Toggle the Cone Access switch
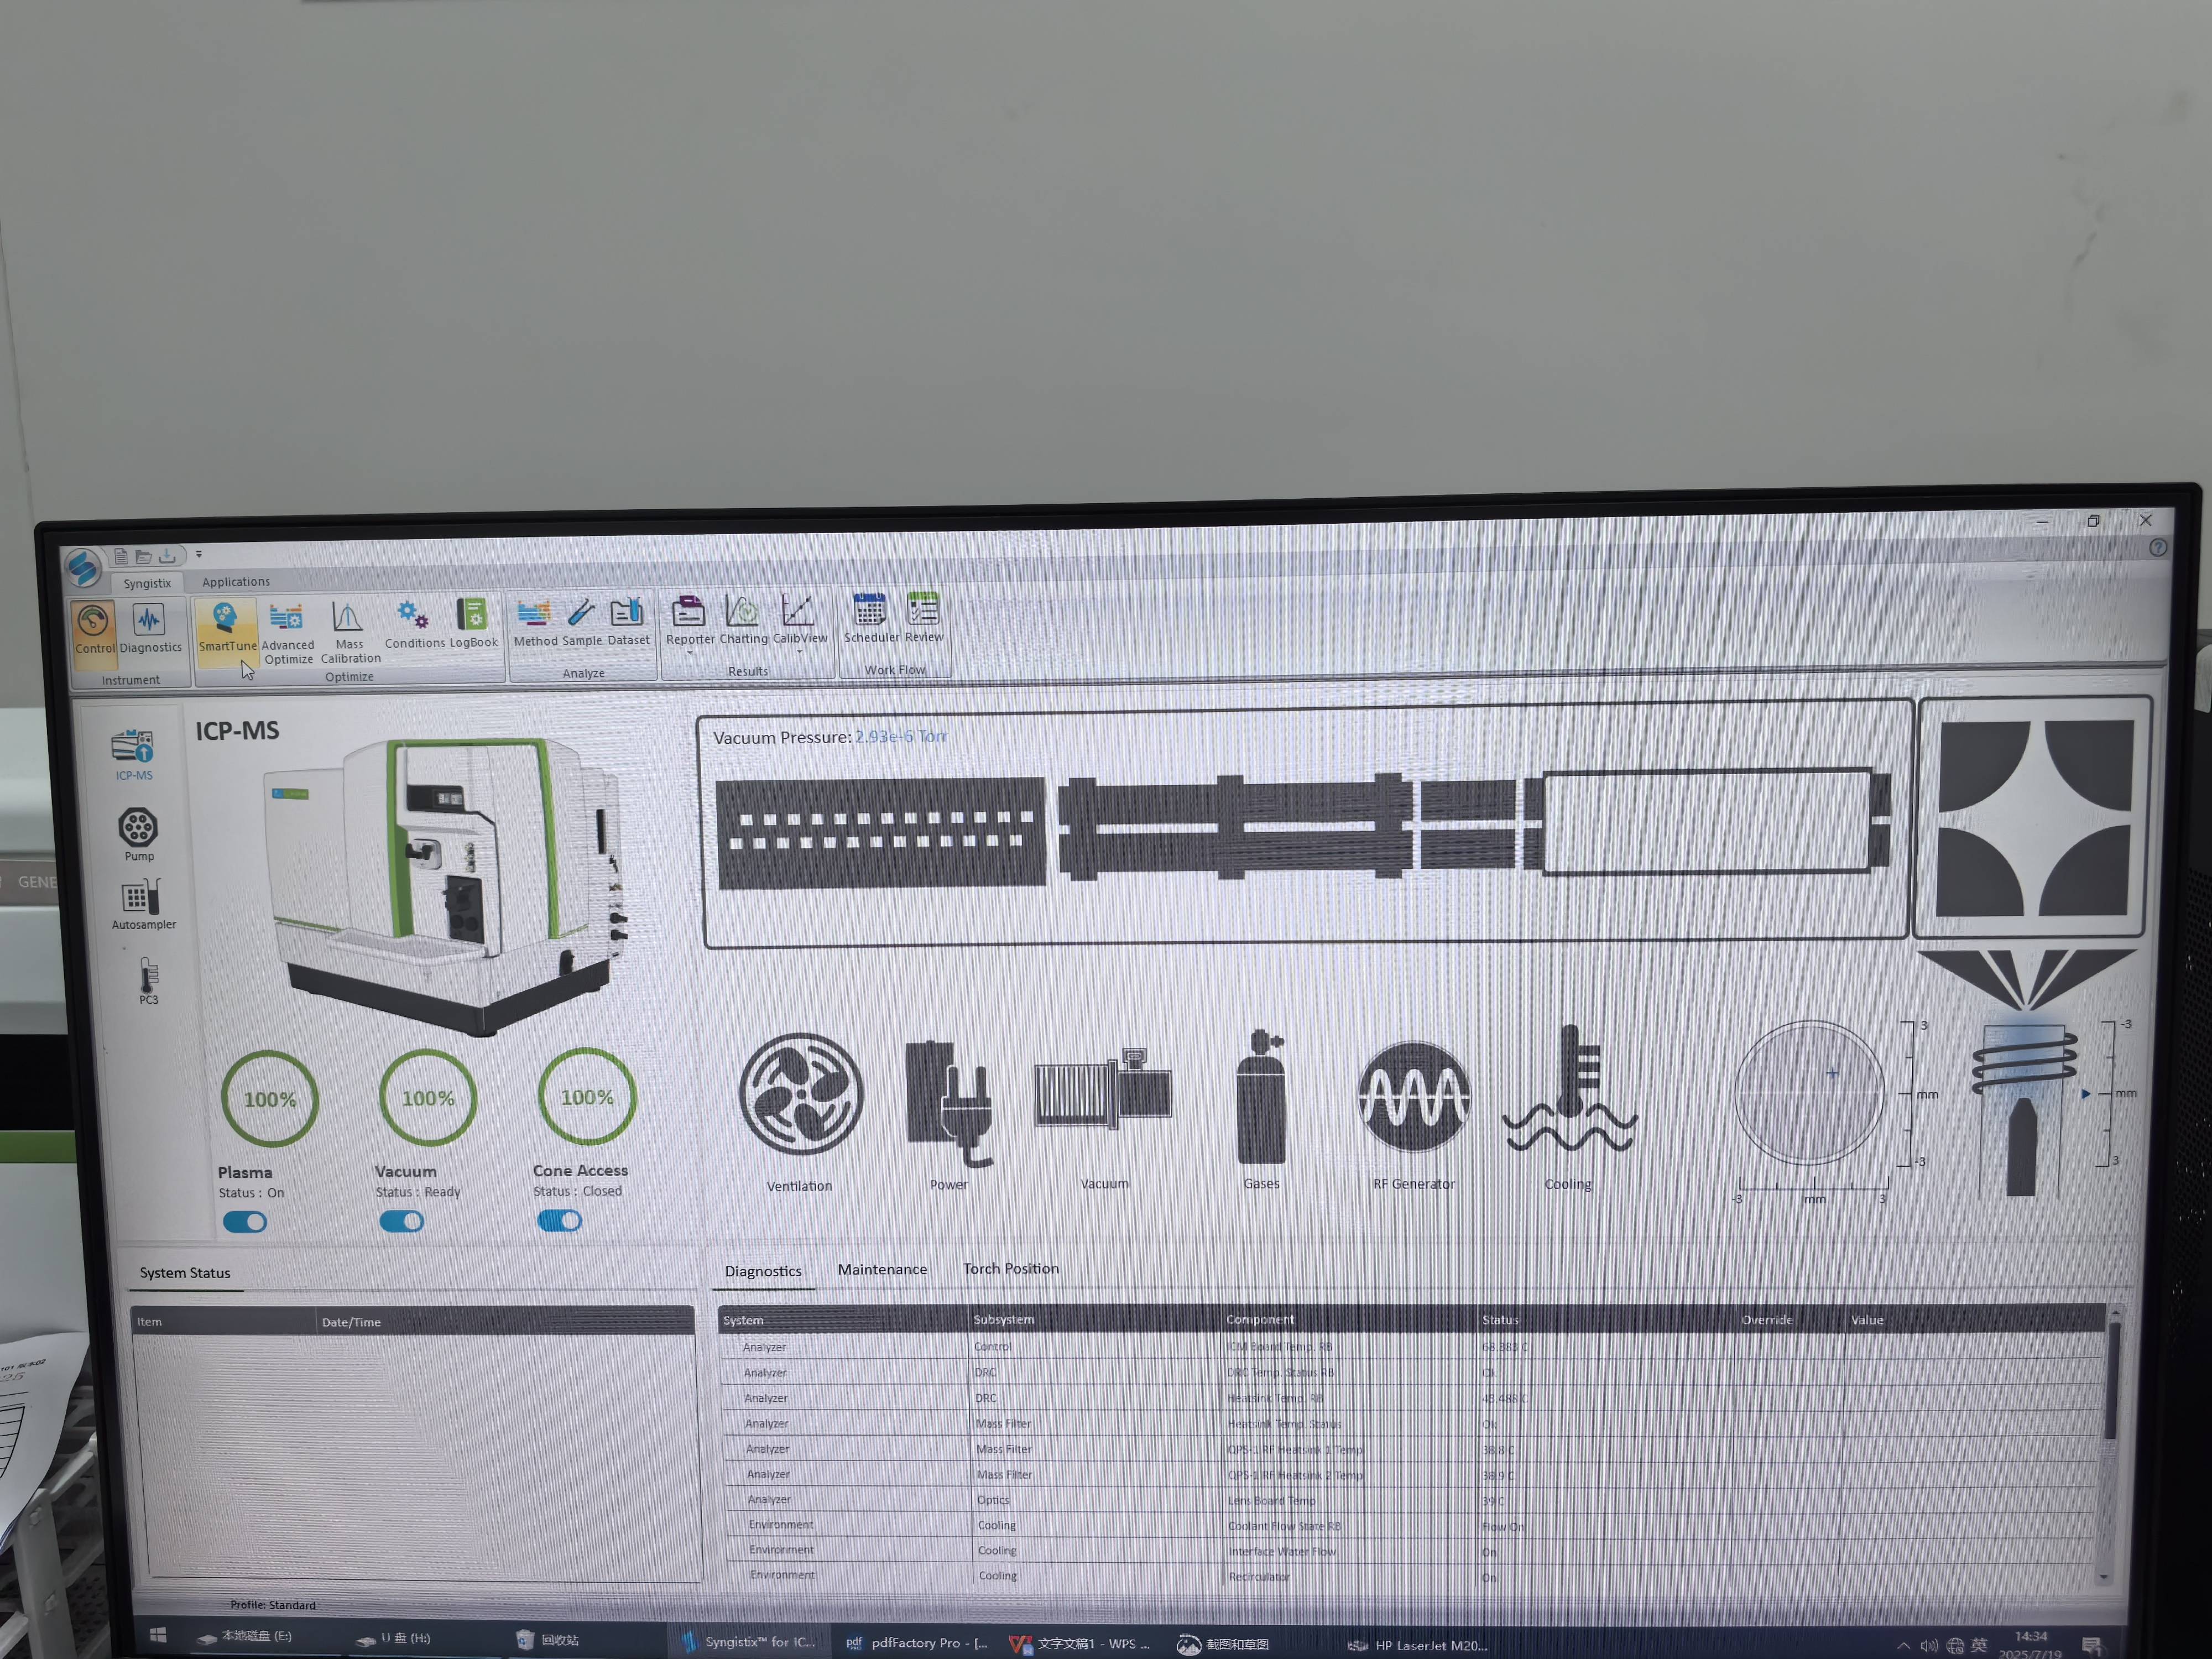The width and height of the screenshot is (2212, 1659). point(559,1220)
